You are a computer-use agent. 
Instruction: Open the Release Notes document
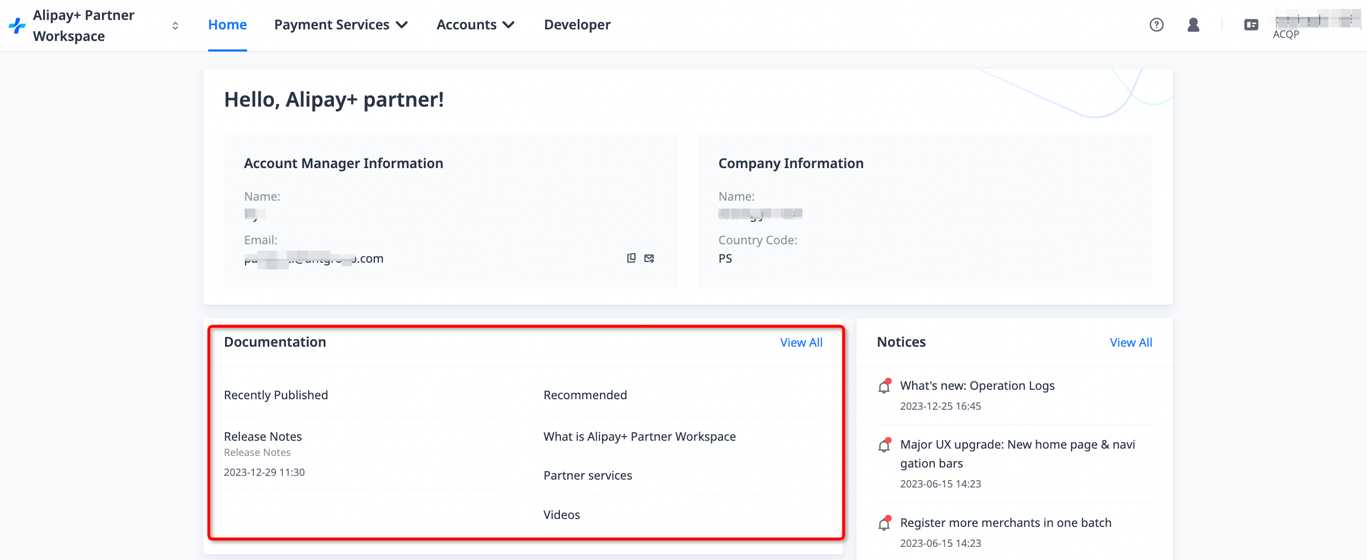[x=263, y=437]
